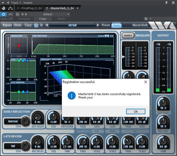Open the sidechain routing icon
The image size is (177, 156).
pyautogui.click(x=10, y=8)
